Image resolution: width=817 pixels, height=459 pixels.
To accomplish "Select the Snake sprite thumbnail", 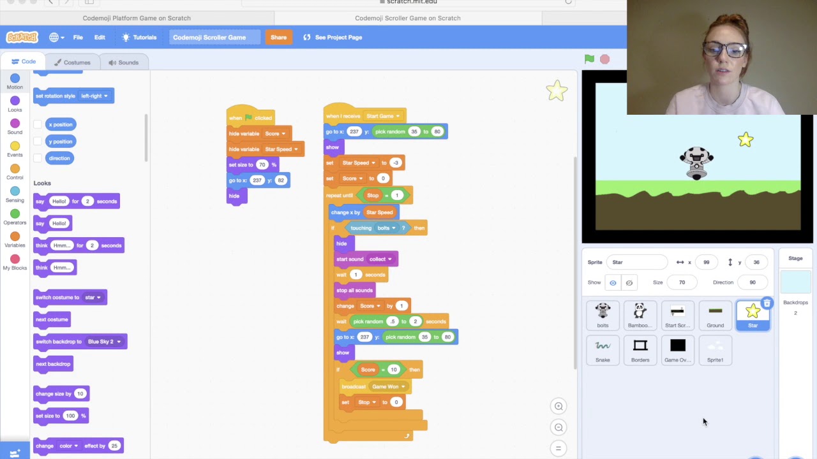I will tap(603, 351).
